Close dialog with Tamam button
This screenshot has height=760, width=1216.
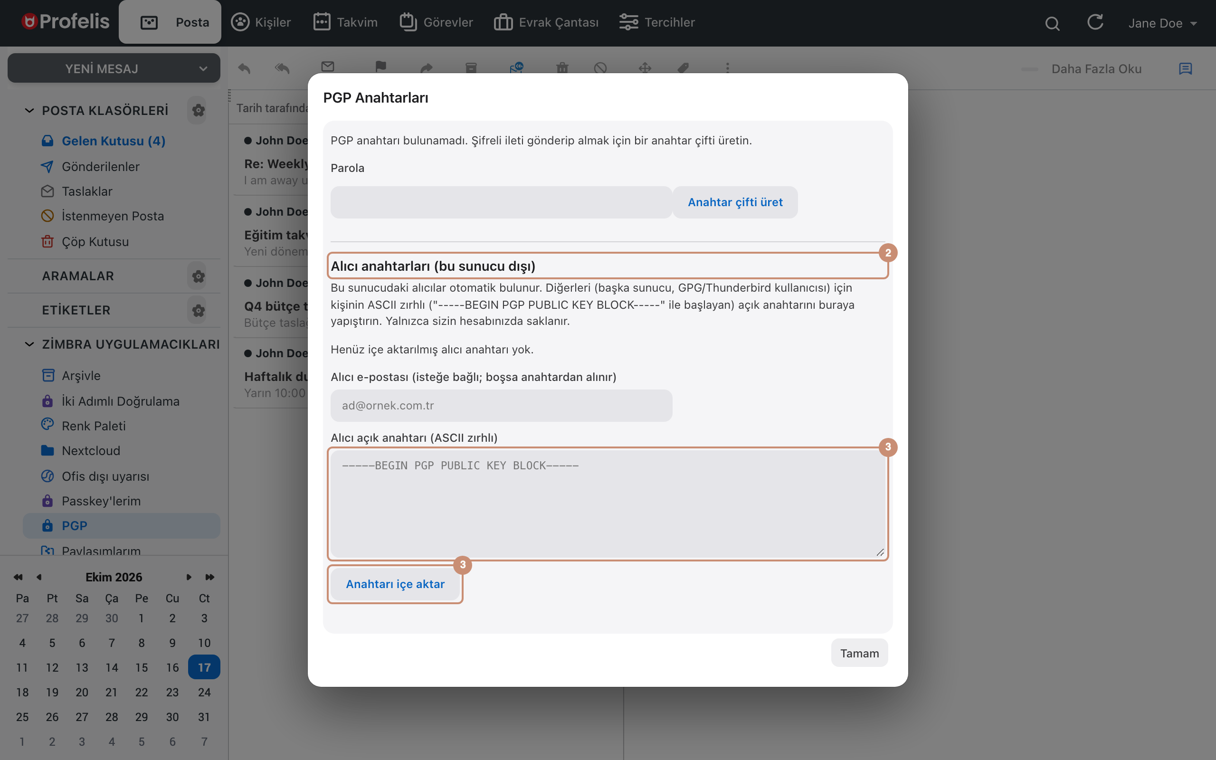(x=859, y=653)
